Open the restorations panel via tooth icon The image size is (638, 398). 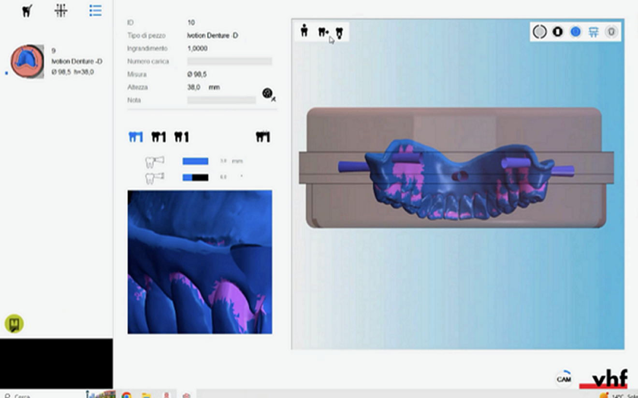pyautogui.click(x=27, y=11)
